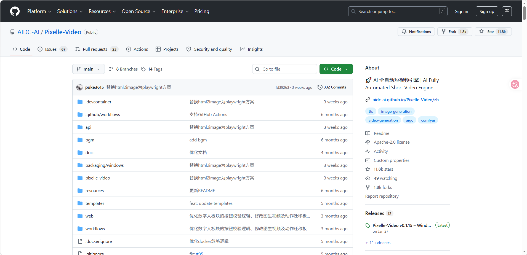This screenshot has width=527, height=255.
Task: Open the packaging/windows folder
Action: (105, 165)
